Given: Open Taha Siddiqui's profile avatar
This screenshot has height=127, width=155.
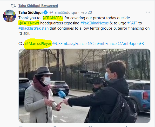Looking at the screenshot, I should tap(10, 16).
